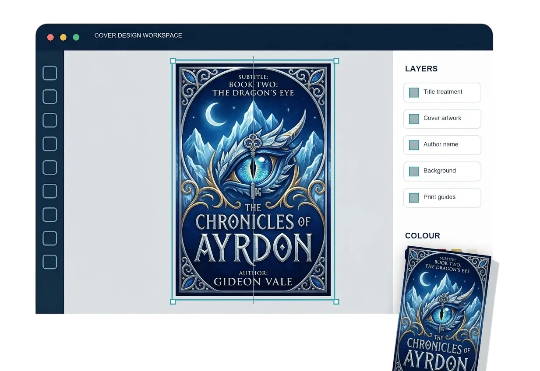Toggle the Print guides layer checkbox
Screen dimensions: 540x371
pyautogui.click(x=414, y=197)
